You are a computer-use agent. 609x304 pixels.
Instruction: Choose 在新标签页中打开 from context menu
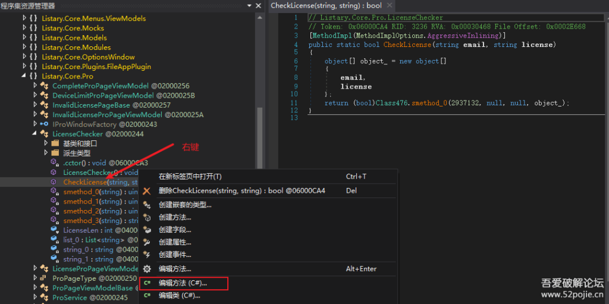click(190, 177)
